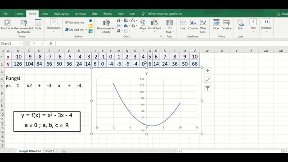Click Get Add-ins
The image size is (288, 162).
coord(74,22)
